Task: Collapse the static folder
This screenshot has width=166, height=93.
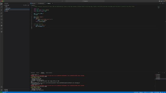Action: tap(6, 7)
